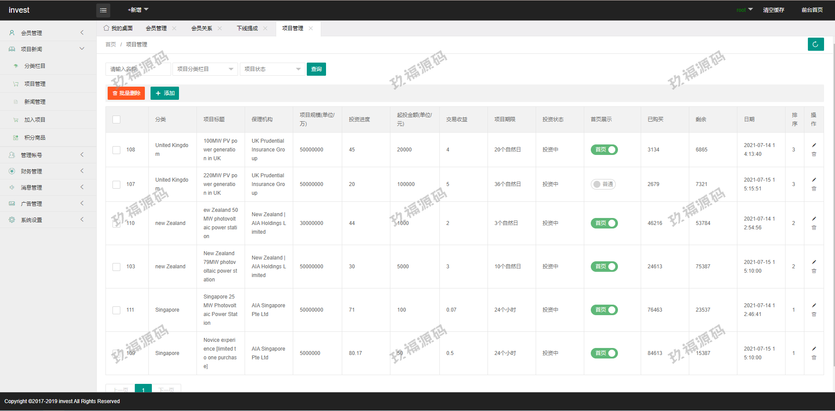Click trash delete icon for row 109
This screenshot has width=835, height=411.
(814, 358)
